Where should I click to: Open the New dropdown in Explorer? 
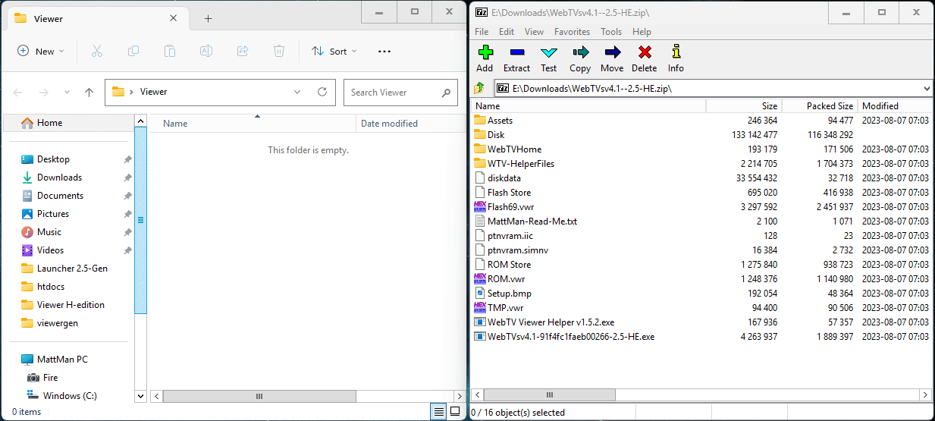click(x=41, y=51)
